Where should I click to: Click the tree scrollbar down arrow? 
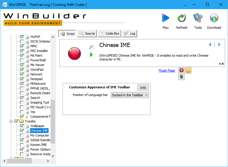(53, 156)
